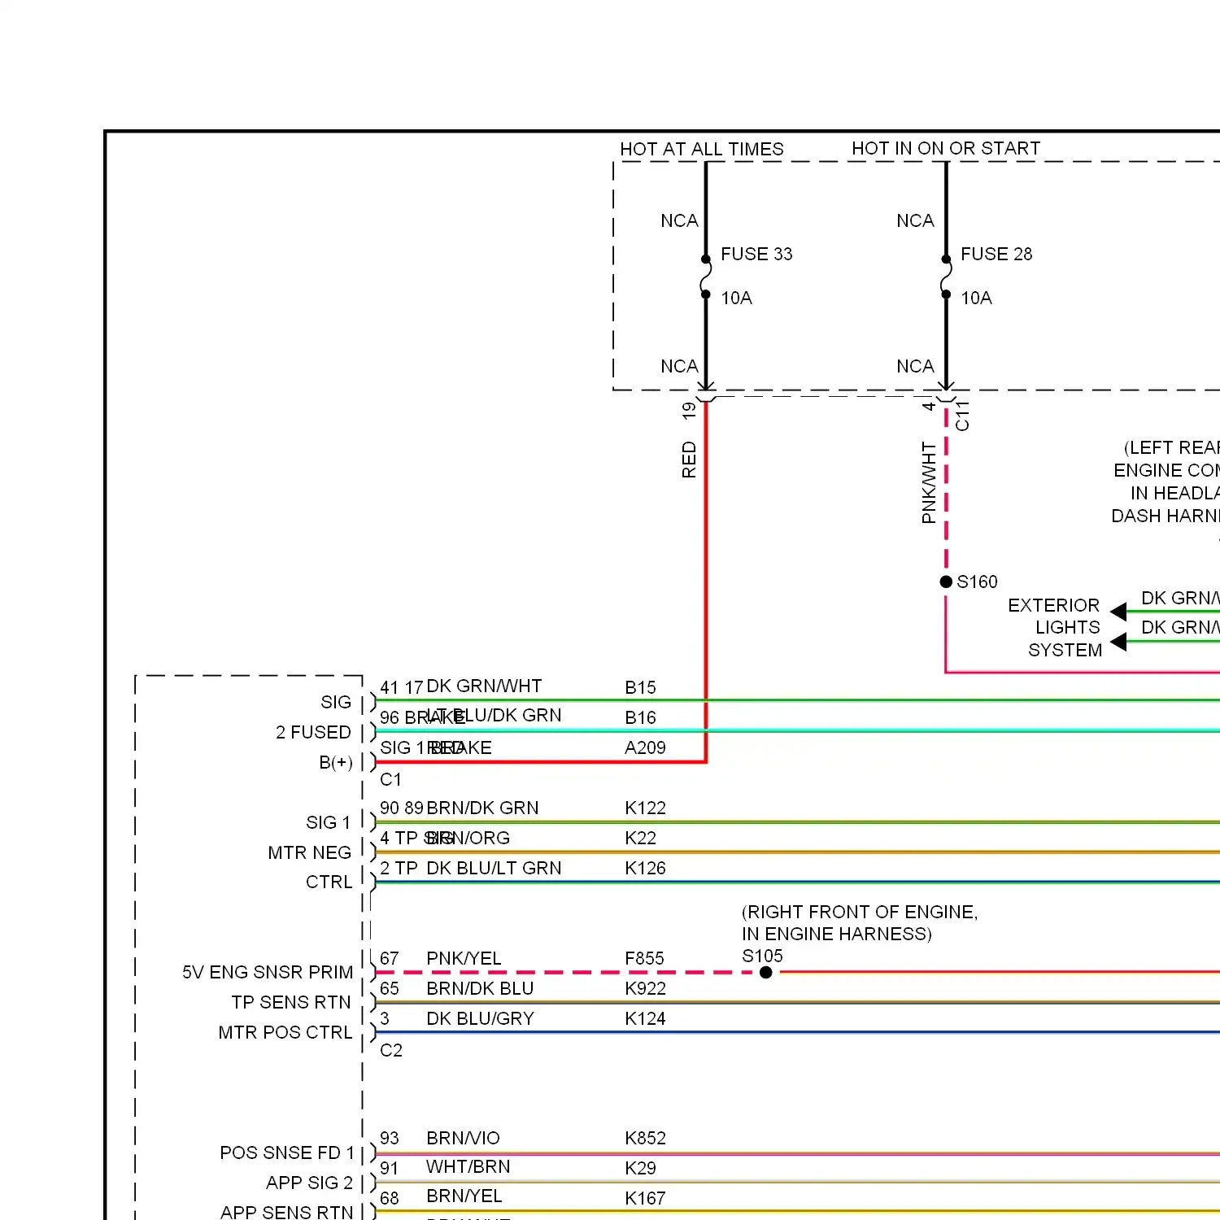Click circuit code K126
The image size is (1220, 1220).
tap(645, 868)
